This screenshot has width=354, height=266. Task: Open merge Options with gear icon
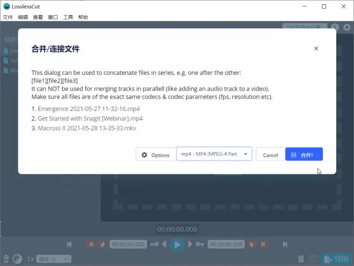156,155
